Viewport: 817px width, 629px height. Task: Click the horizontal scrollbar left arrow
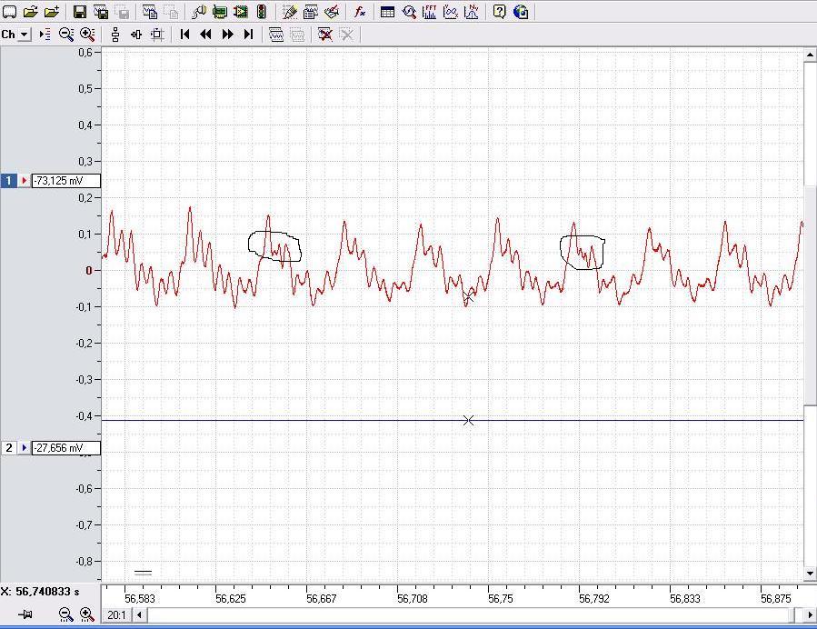[139, 615]
